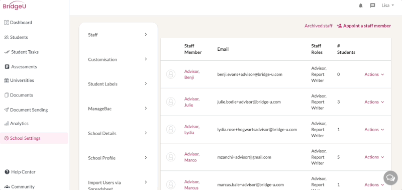Image resolution: width=402 pixels, height=190 pixels.
Task: Expand the School Details chevron
Action: tap(146, 133)
